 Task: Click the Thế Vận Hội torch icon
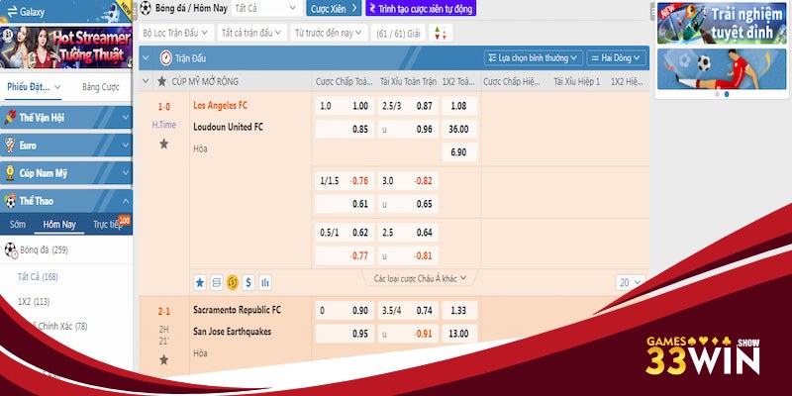(x=10, y=118)
